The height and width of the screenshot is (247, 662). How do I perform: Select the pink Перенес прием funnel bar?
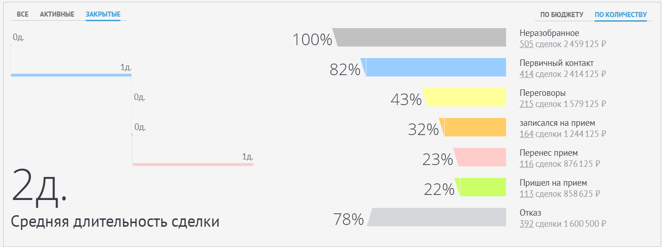[x=482, y=157]
